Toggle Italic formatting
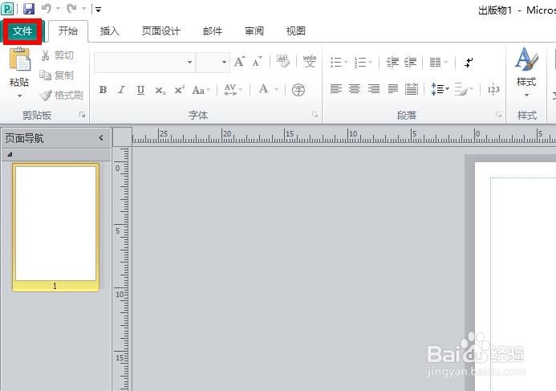Image resolution: width=556 pixels, height=391 pixels. pyautogui.click(x=122, y=90)
